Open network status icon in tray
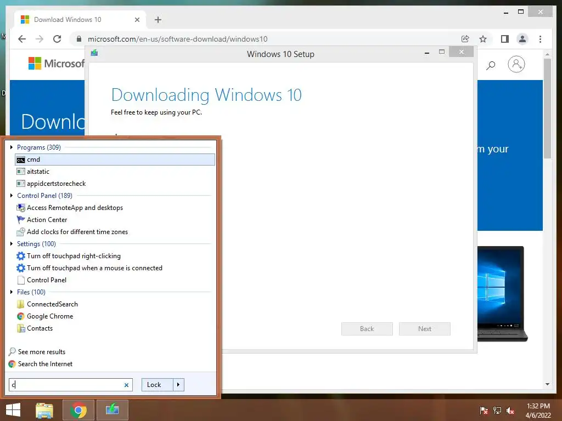 coord(497,411)
